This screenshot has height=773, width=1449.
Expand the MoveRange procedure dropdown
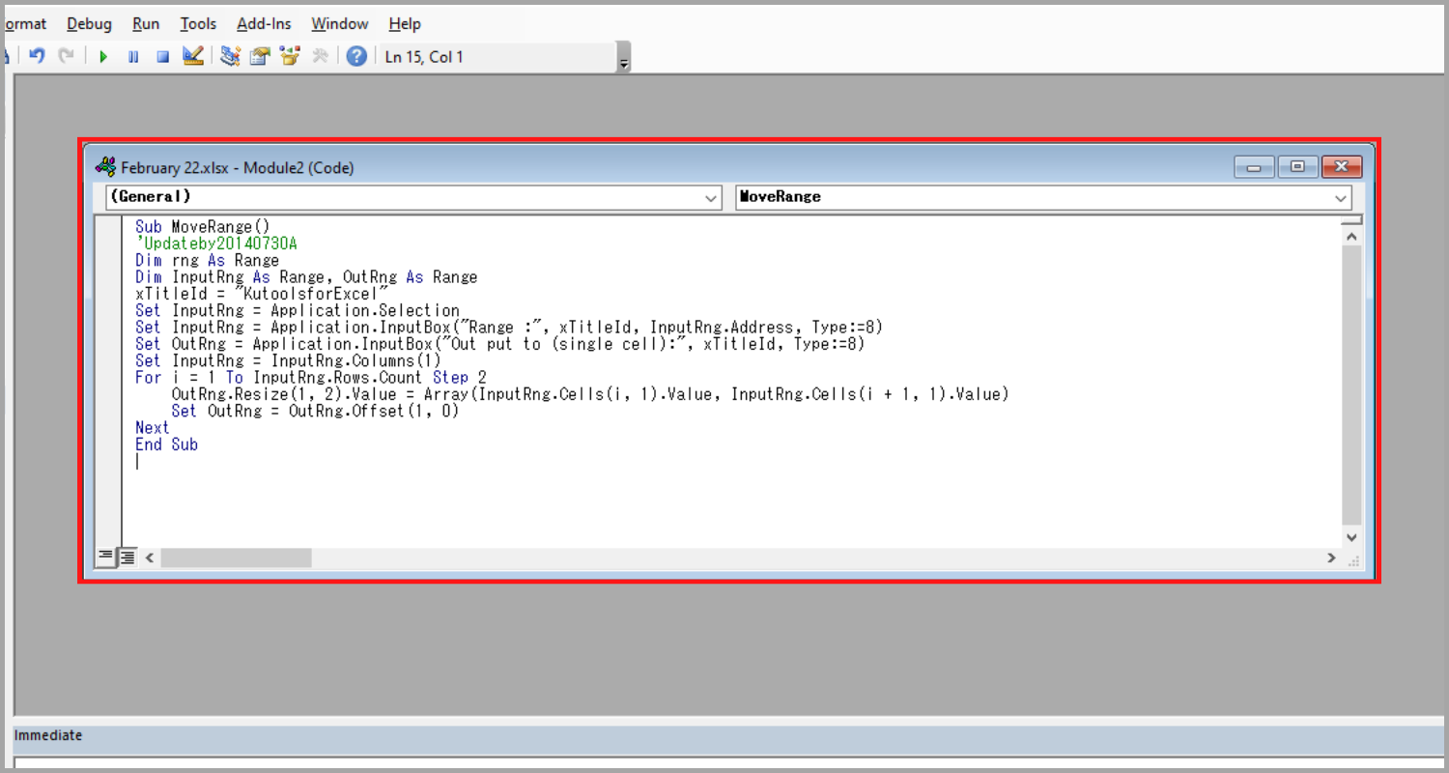coord(1341,198)
